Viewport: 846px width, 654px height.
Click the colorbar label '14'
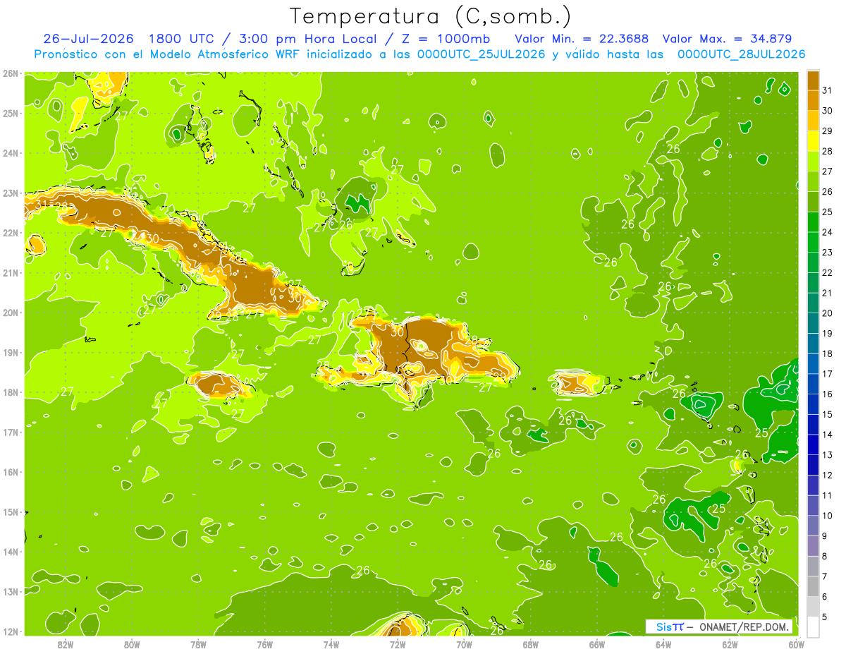point(828,435)
